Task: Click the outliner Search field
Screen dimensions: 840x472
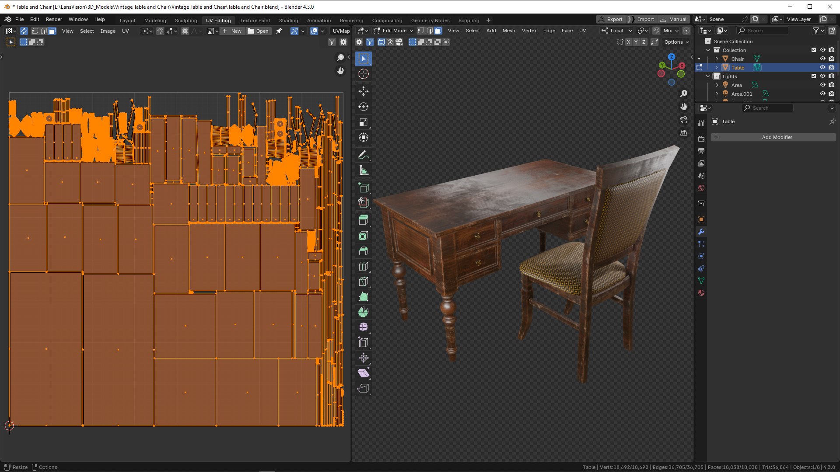Action: 762,31
